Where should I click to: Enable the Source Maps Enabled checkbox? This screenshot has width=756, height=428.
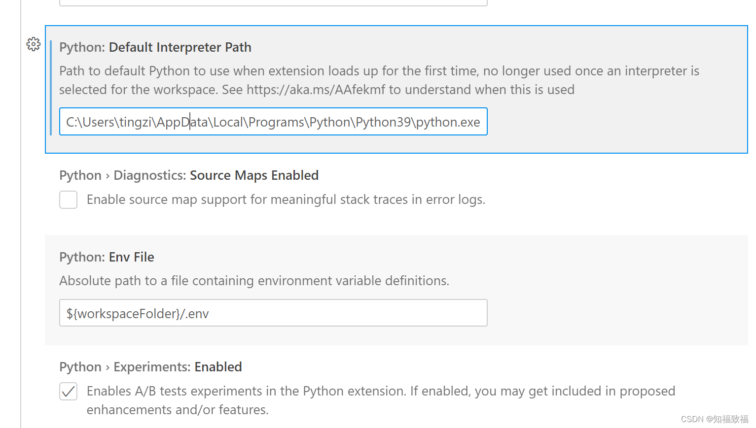(x=69, y=200)
